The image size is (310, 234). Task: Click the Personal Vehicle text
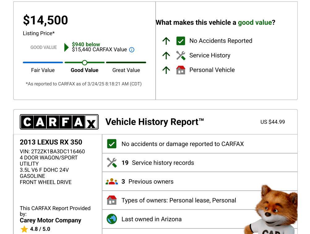pyautogui.click(x=212, y=70)
